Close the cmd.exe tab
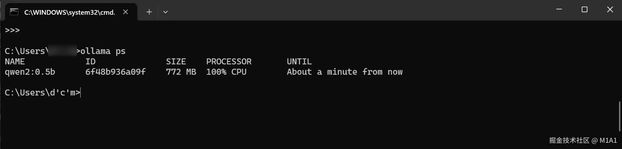This screenshot has width=622, height=149. 125,12
